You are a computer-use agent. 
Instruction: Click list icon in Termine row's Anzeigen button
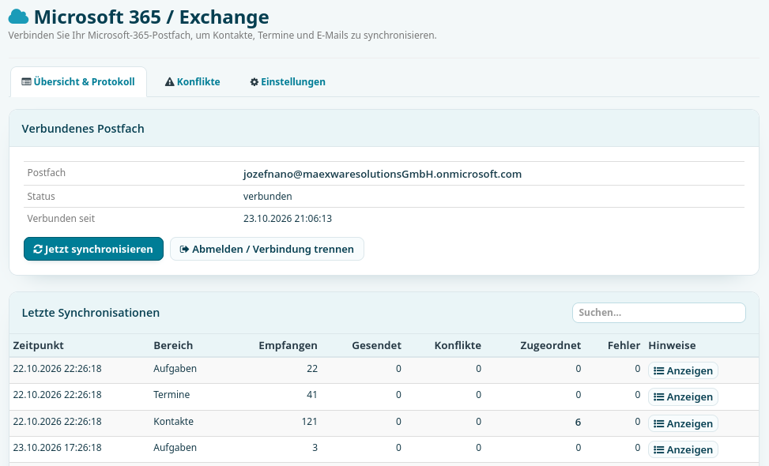(658, 397)
